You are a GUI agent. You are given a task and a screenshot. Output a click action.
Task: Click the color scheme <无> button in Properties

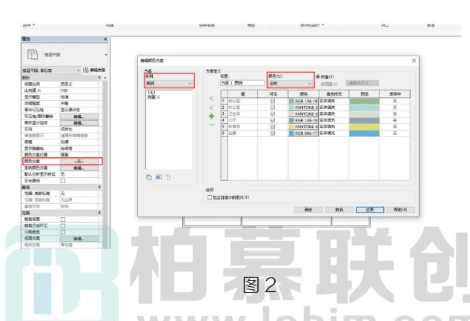pos(79,162)
